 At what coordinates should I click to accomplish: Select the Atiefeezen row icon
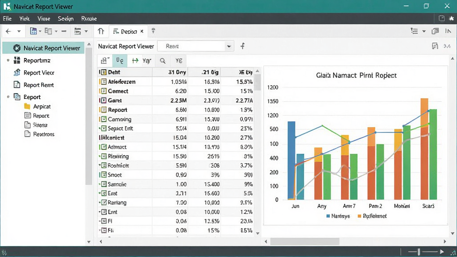(103, 82)
